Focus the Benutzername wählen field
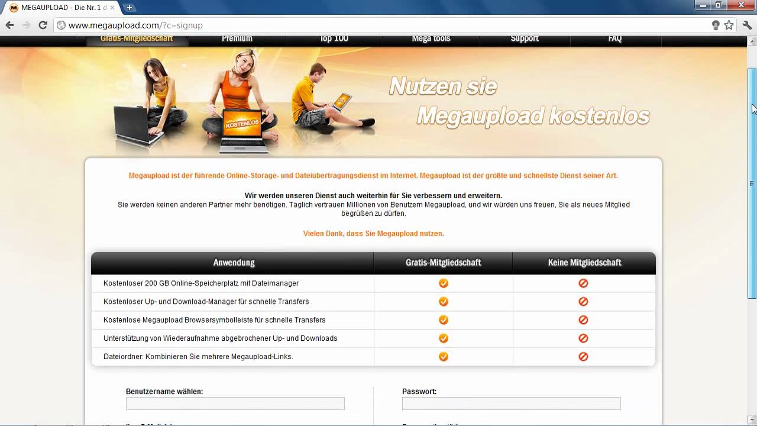Image resolution: width=757 pixels, height=426 pixels. (x=235, y=404)
